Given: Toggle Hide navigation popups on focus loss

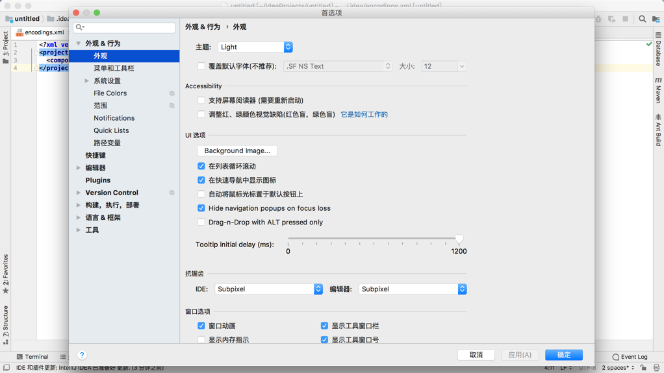Looking at the screenshot, I should pos(201,208).
